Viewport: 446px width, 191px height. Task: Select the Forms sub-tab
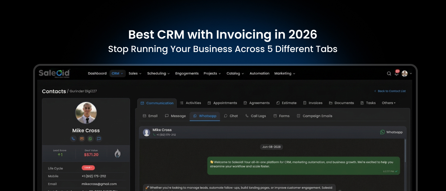pyautogui.click(x=281, y=116)
